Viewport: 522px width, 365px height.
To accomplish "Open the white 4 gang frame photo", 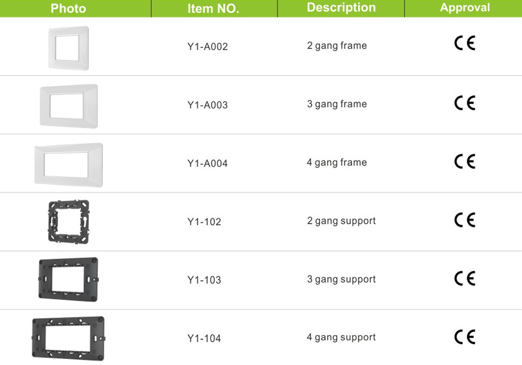I will pos(69,165).
